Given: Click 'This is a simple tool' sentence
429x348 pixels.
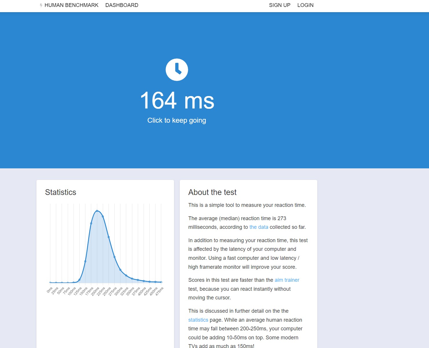Looking at the screenshot, I should pyautogui.click(x=247, y=205).
